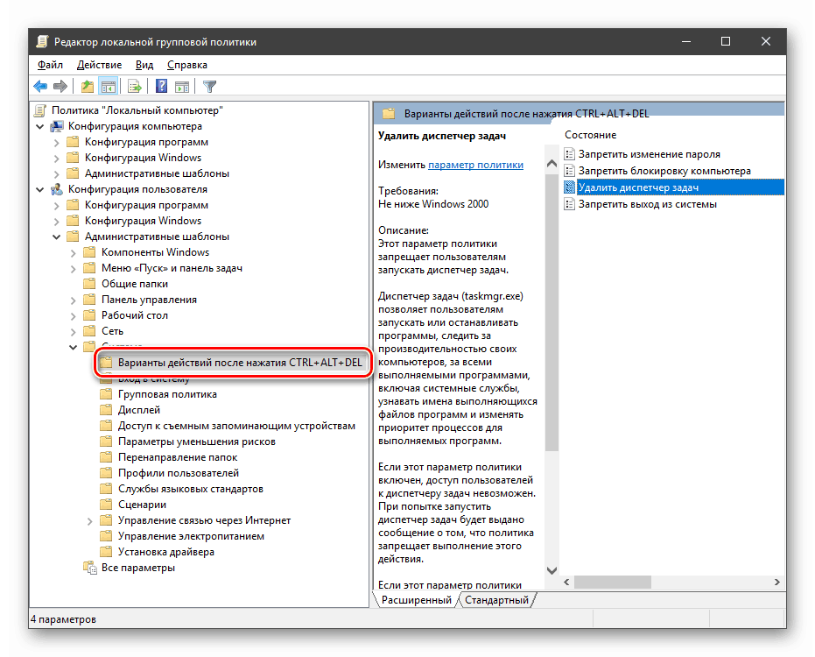
Task: Click the Export list toolbar icon
Action: pos(135,86)
